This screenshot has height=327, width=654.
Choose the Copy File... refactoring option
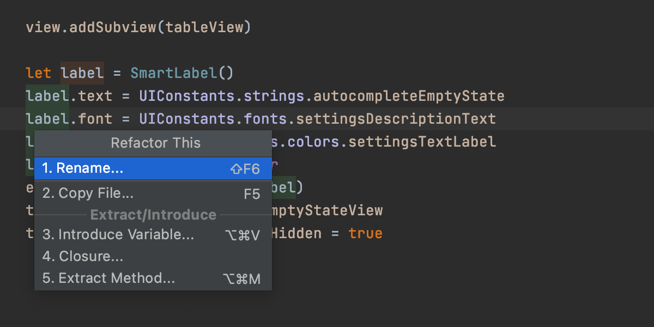[88, 193]
